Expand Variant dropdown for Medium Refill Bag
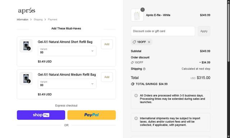Image resolution: width=230 pixels, height=138 pixels. 67,84
